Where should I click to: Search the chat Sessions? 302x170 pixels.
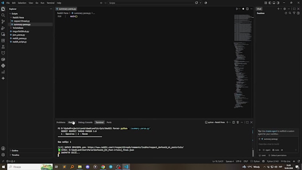click(290, 13)
